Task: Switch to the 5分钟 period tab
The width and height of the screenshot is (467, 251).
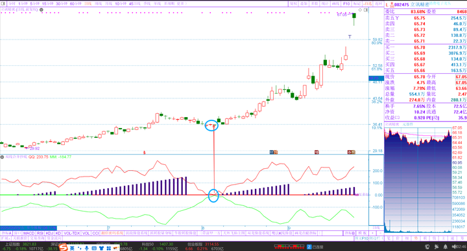Action: pos(35,4)
